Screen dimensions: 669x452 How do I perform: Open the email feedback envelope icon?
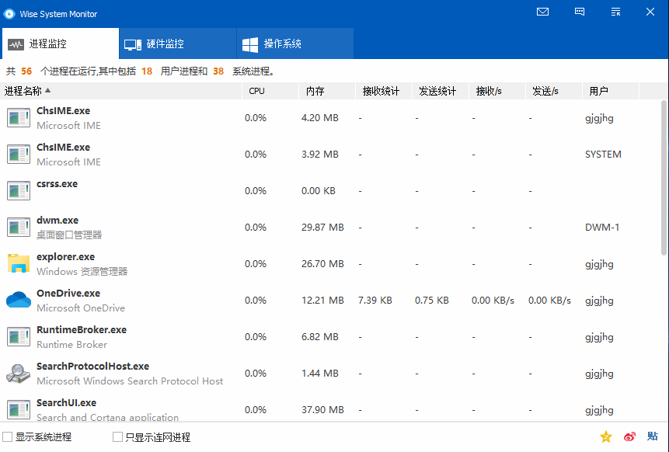(x=542, y=12)
